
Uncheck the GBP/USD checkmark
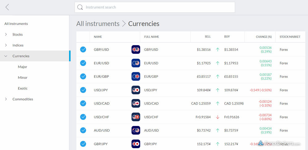tap(83, 49)
